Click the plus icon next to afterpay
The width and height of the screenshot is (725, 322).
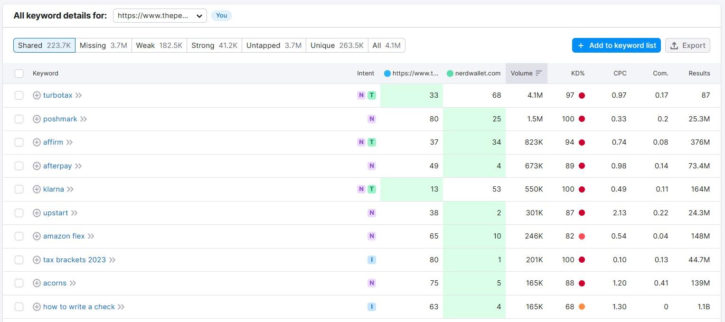coord(37,166)
